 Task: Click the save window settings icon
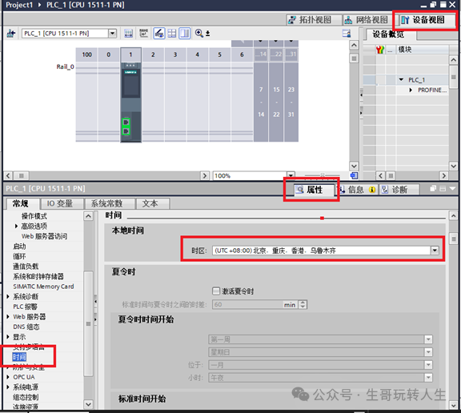click(347, 34)
